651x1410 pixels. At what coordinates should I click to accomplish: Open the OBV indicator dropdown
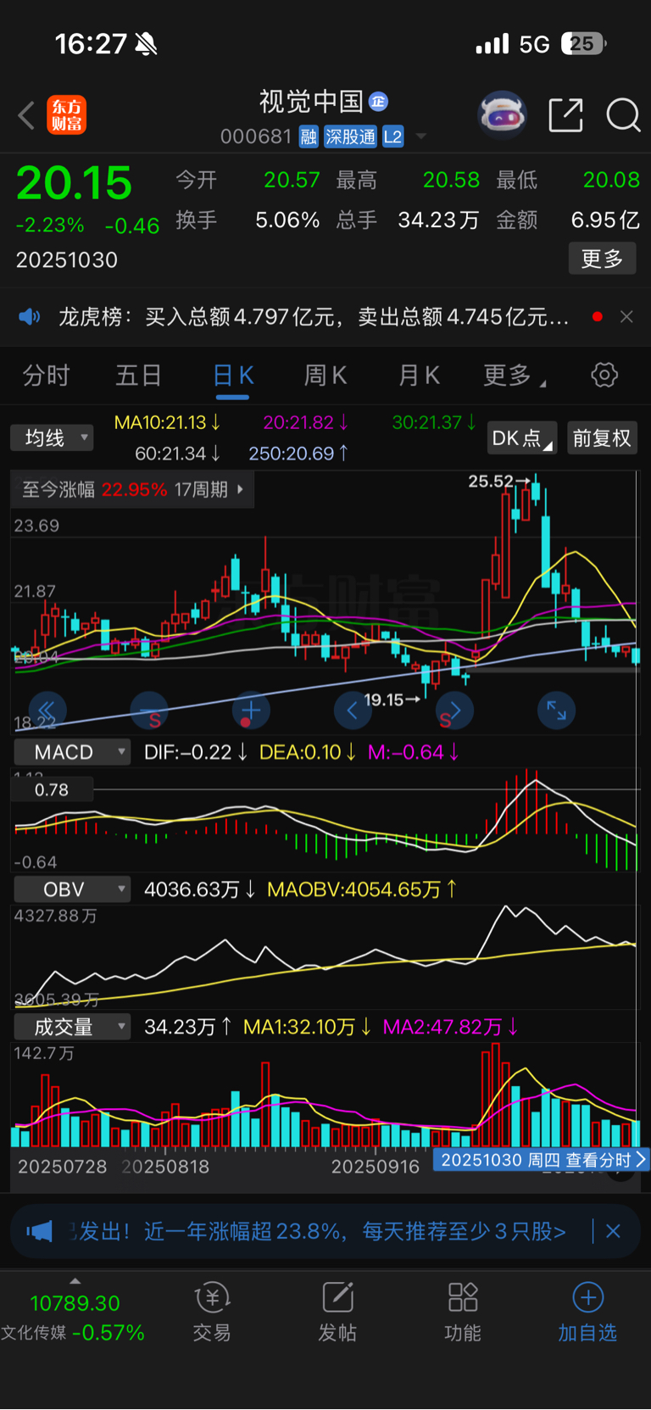coord(72,889)
